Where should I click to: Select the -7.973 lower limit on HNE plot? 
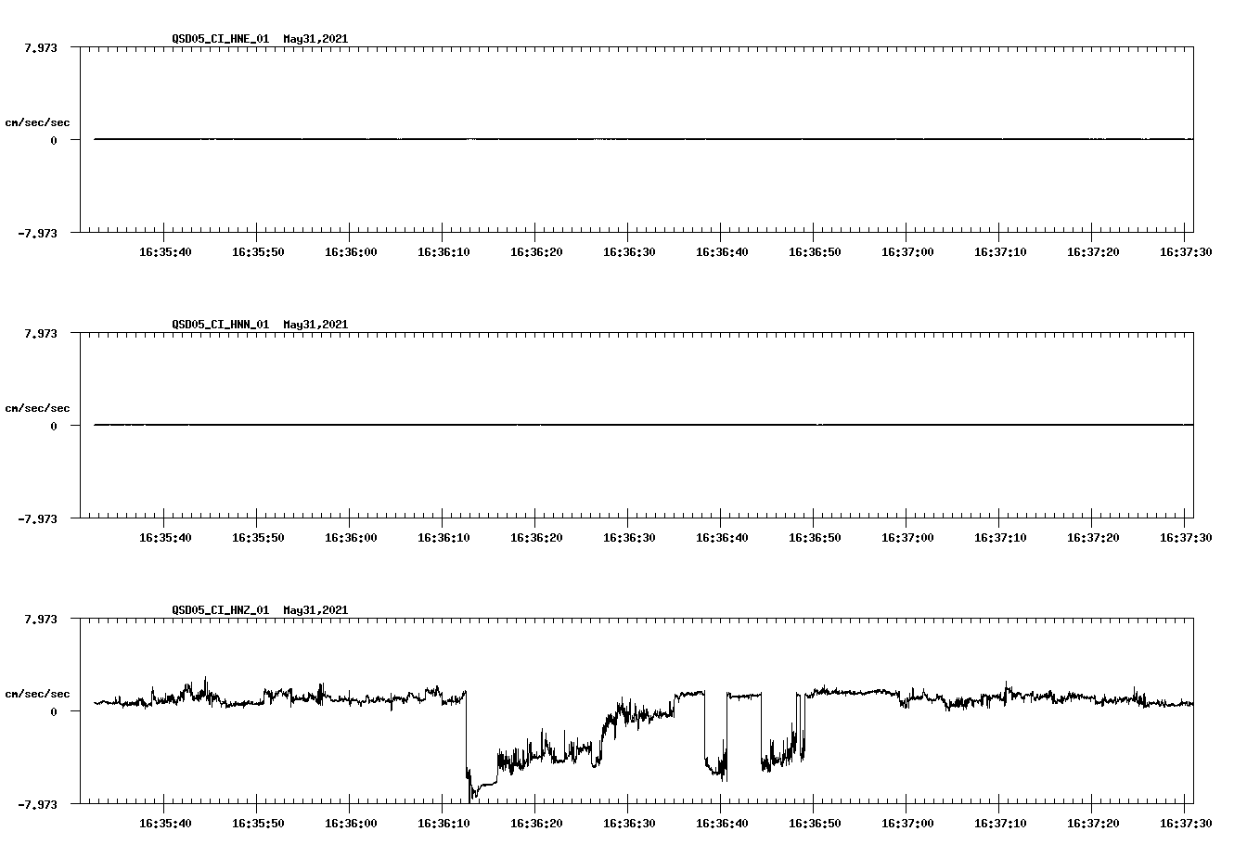click(x=38, y=234)
